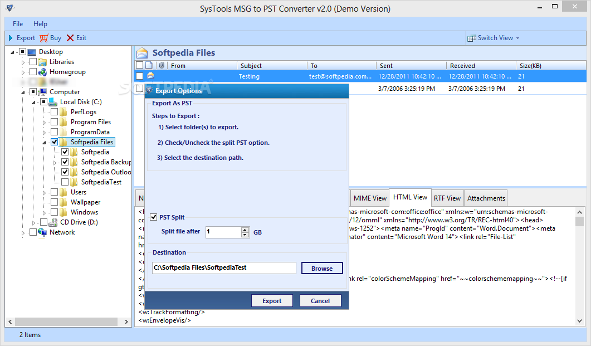The width and height of the screenshot is (591, 346).
Task: Click the Libraries folder icon
Action: [x=42, y=62]
